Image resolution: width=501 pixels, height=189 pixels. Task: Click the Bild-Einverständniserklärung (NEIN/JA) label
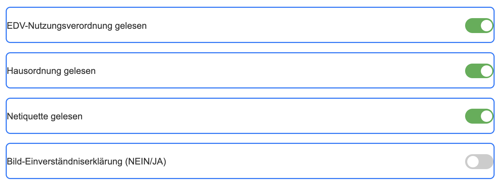tap(87, 162)
